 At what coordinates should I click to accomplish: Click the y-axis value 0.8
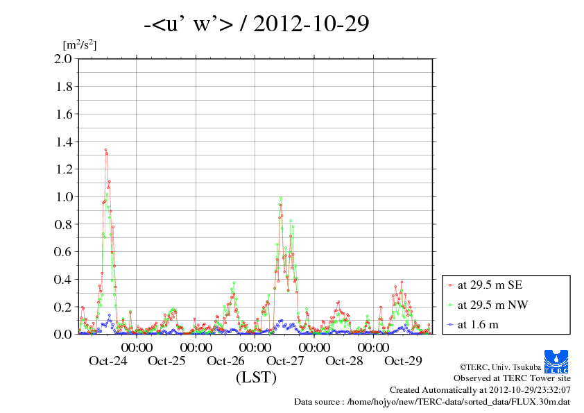[63, 224]
